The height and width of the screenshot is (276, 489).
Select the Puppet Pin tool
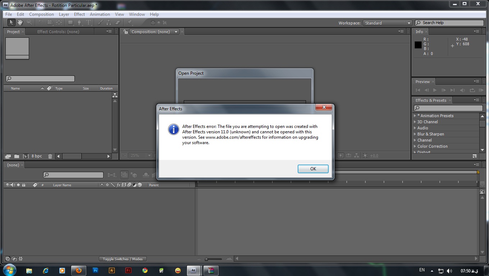click(130, 23)
